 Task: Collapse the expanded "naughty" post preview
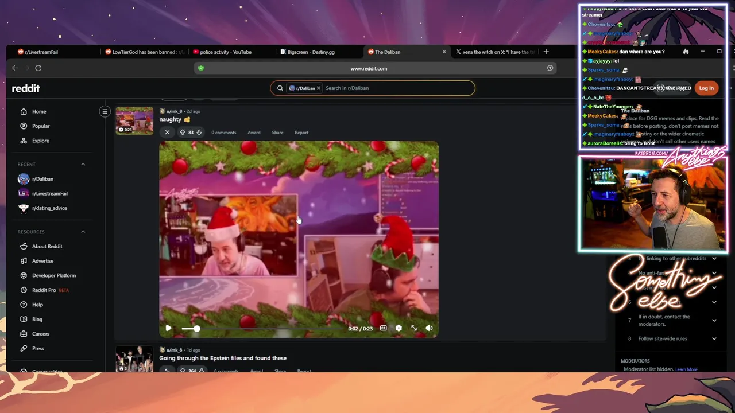click(x=167, y=133)
